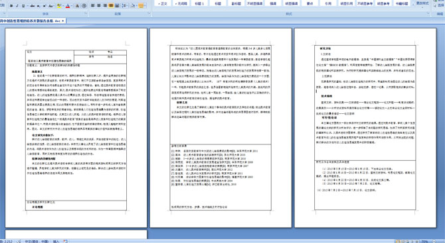Apply the 标题 1 style
Image resolution: width=445 pixels, height=243 pixels.
point(199,3)
